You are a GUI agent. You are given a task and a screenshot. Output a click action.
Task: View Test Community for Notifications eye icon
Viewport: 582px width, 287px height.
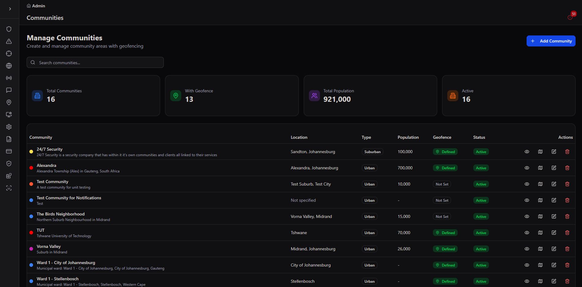[x=527, y=200]
